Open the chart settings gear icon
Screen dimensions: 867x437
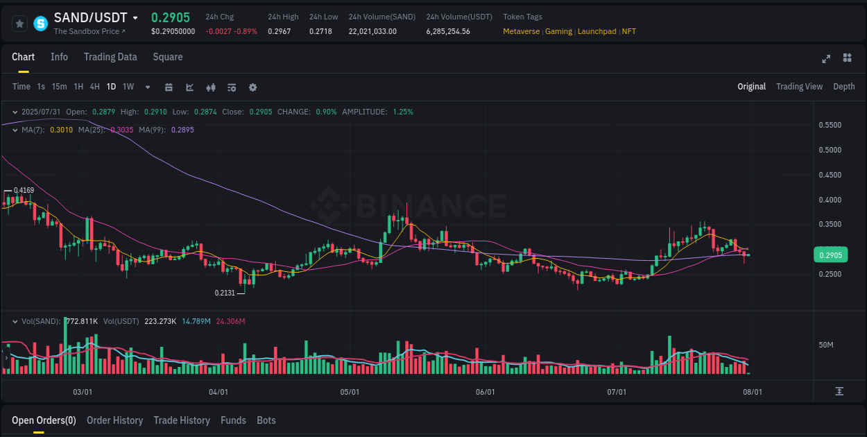click(252, 87)
